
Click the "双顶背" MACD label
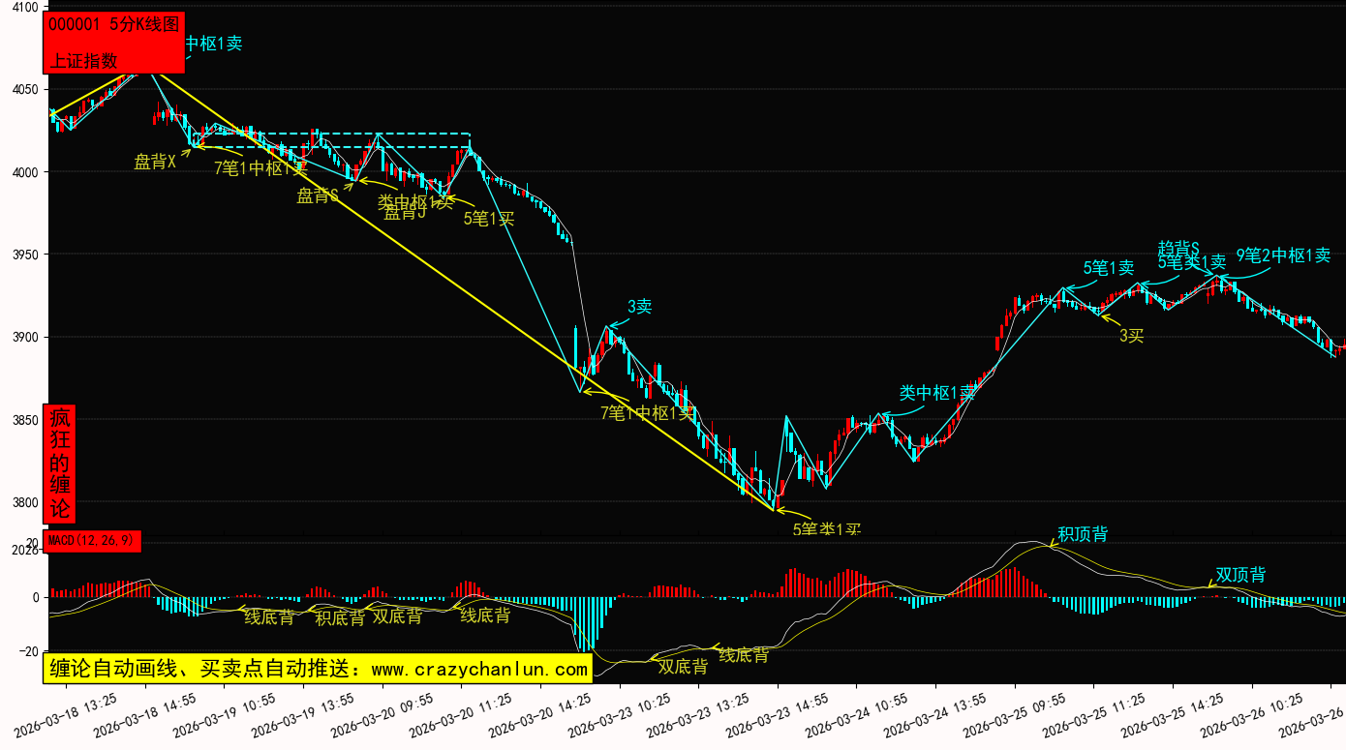(1240, 575)
